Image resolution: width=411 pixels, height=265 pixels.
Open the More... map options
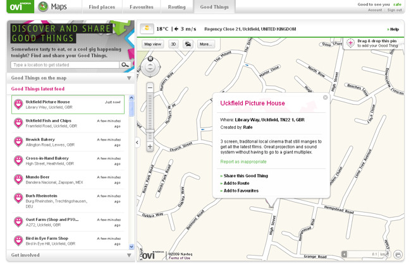click(205, 44)
